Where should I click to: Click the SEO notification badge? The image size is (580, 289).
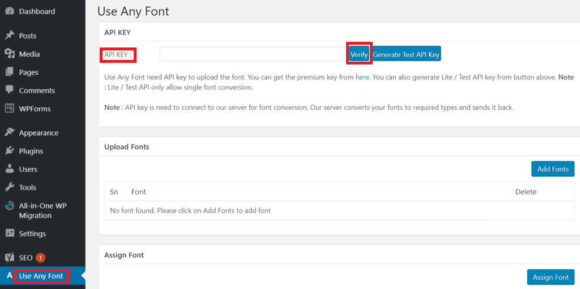[x=40, y=257]
